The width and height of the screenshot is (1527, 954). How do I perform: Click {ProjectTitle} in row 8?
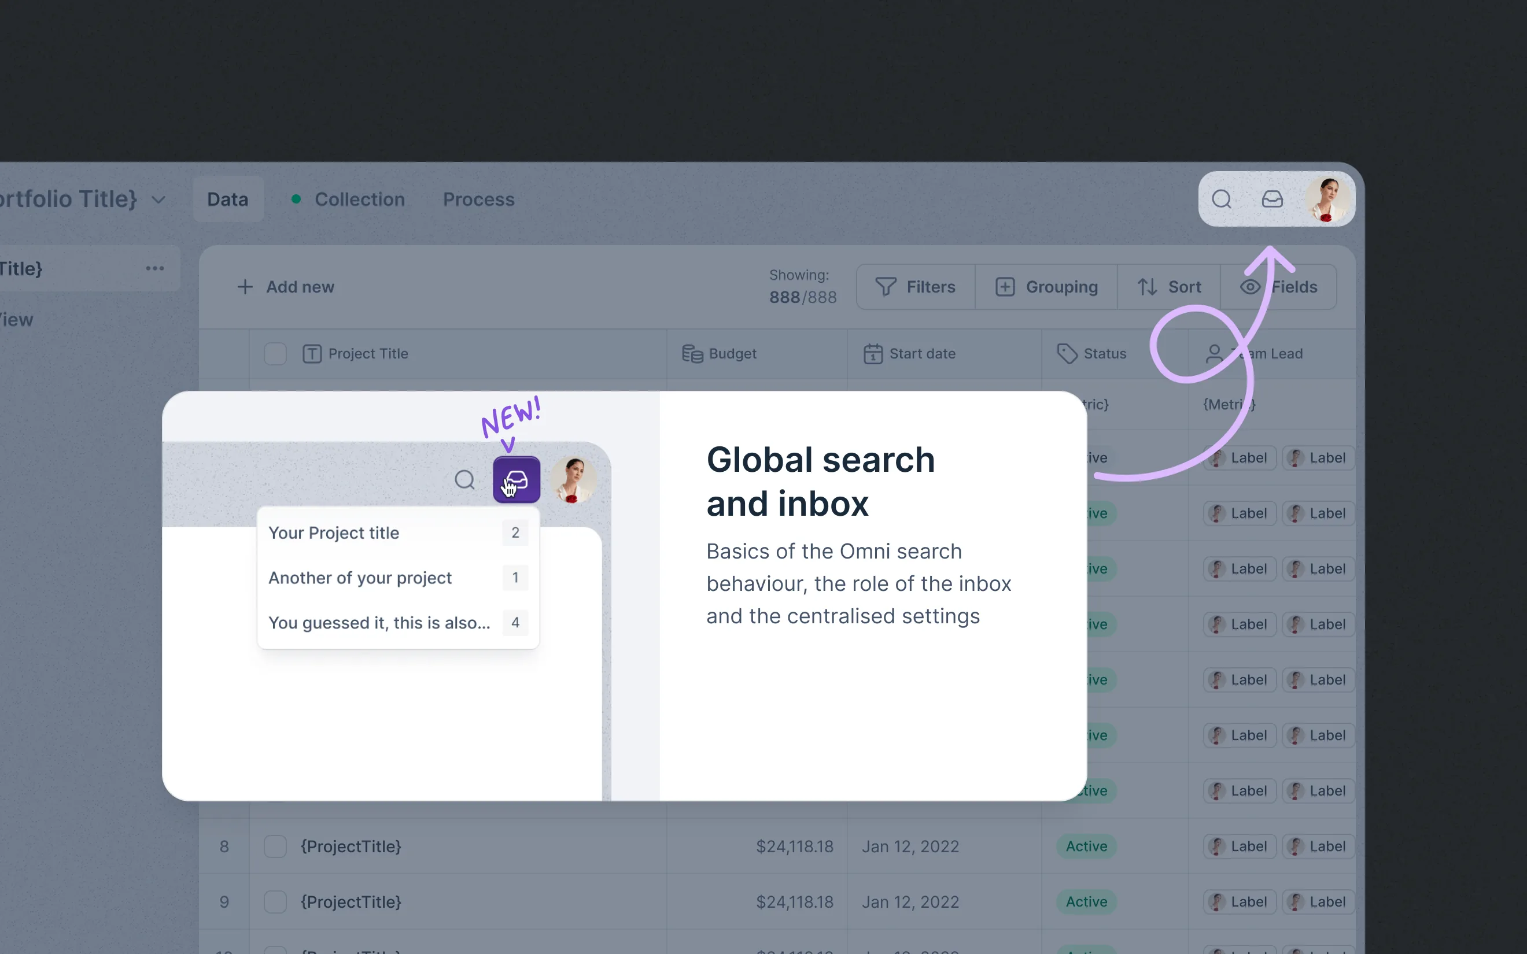tap(351, 846)
